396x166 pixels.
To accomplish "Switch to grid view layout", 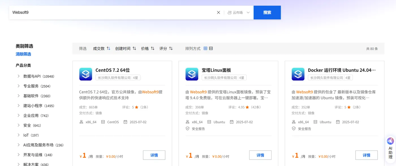I will pos(206,48).
